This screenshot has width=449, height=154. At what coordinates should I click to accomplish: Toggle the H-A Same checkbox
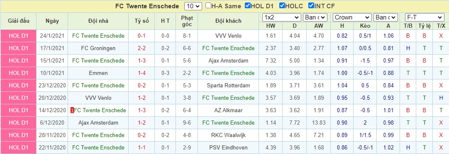coord(208,6)
